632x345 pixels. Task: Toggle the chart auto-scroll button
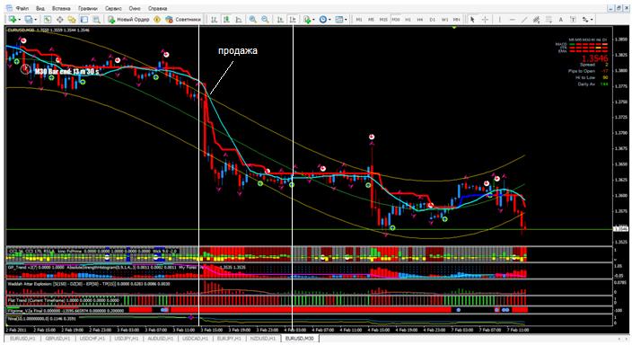click(x=280, y=19)
